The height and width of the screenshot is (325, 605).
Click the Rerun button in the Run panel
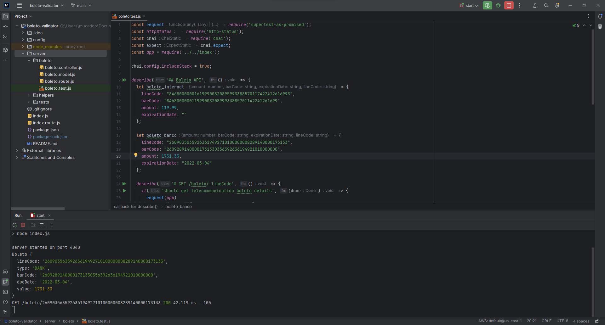click(14, 225)
